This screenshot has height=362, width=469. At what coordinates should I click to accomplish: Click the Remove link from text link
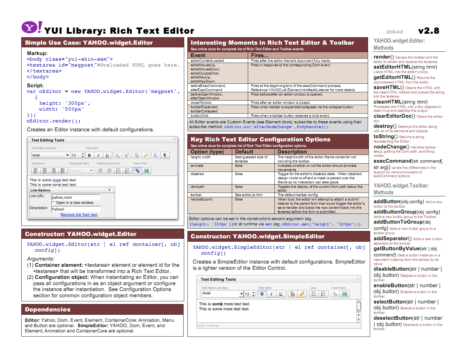coord(79,215)
